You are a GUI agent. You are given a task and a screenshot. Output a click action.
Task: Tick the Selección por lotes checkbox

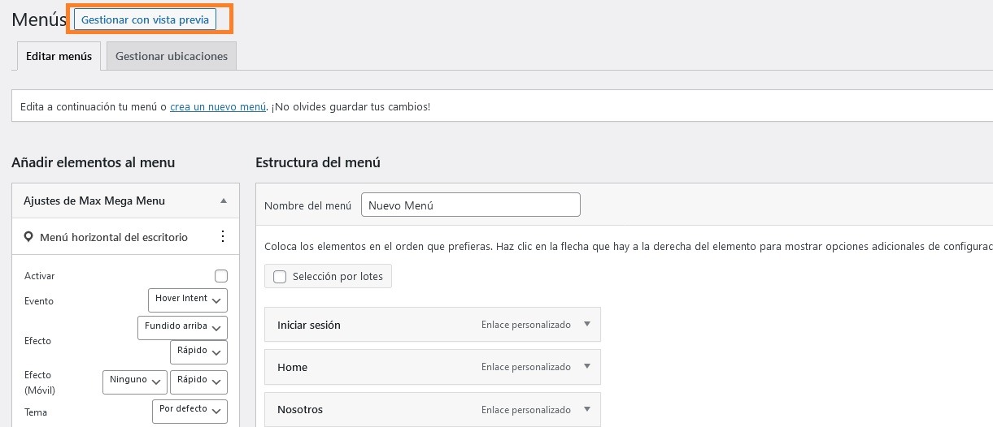point(281,277)
